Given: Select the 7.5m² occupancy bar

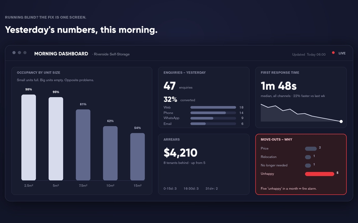Looking at the screenshot, I should click(83, 145).
